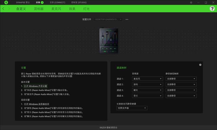Follow the 打开 Windows 混音器选项 link

[37, 104]
